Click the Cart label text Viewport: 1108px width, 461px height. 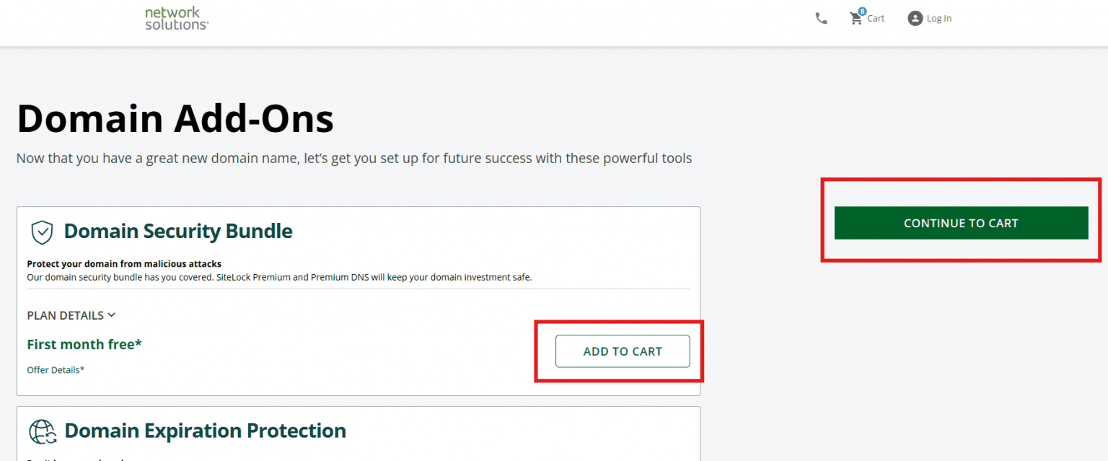[x=875, y=19]
